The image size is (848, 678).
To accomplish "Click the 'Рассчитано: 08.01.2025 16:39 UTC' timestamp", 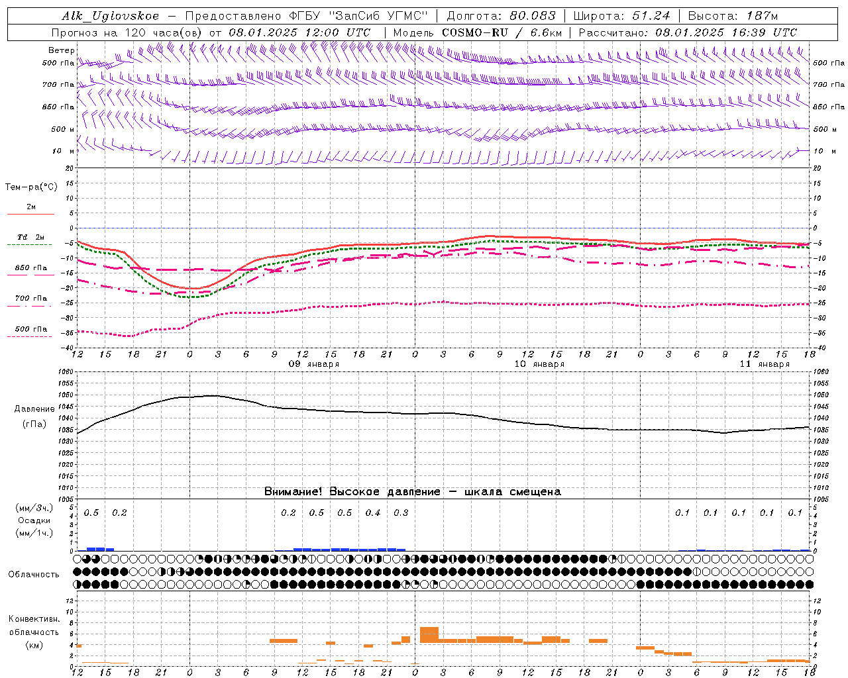I will click(688, 32).
